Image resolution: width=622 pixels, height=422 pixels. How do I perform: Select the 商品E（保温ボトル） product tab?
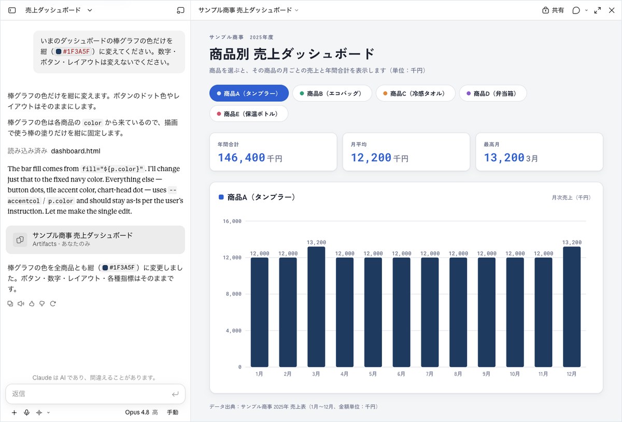[249, 114]
